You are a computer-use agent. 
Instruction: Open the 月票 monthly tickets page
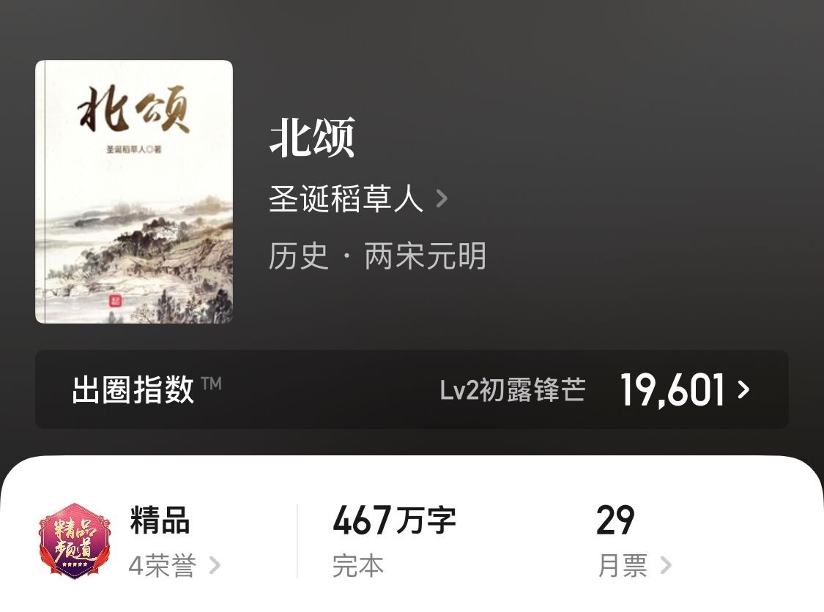click(x=623, y=566)
